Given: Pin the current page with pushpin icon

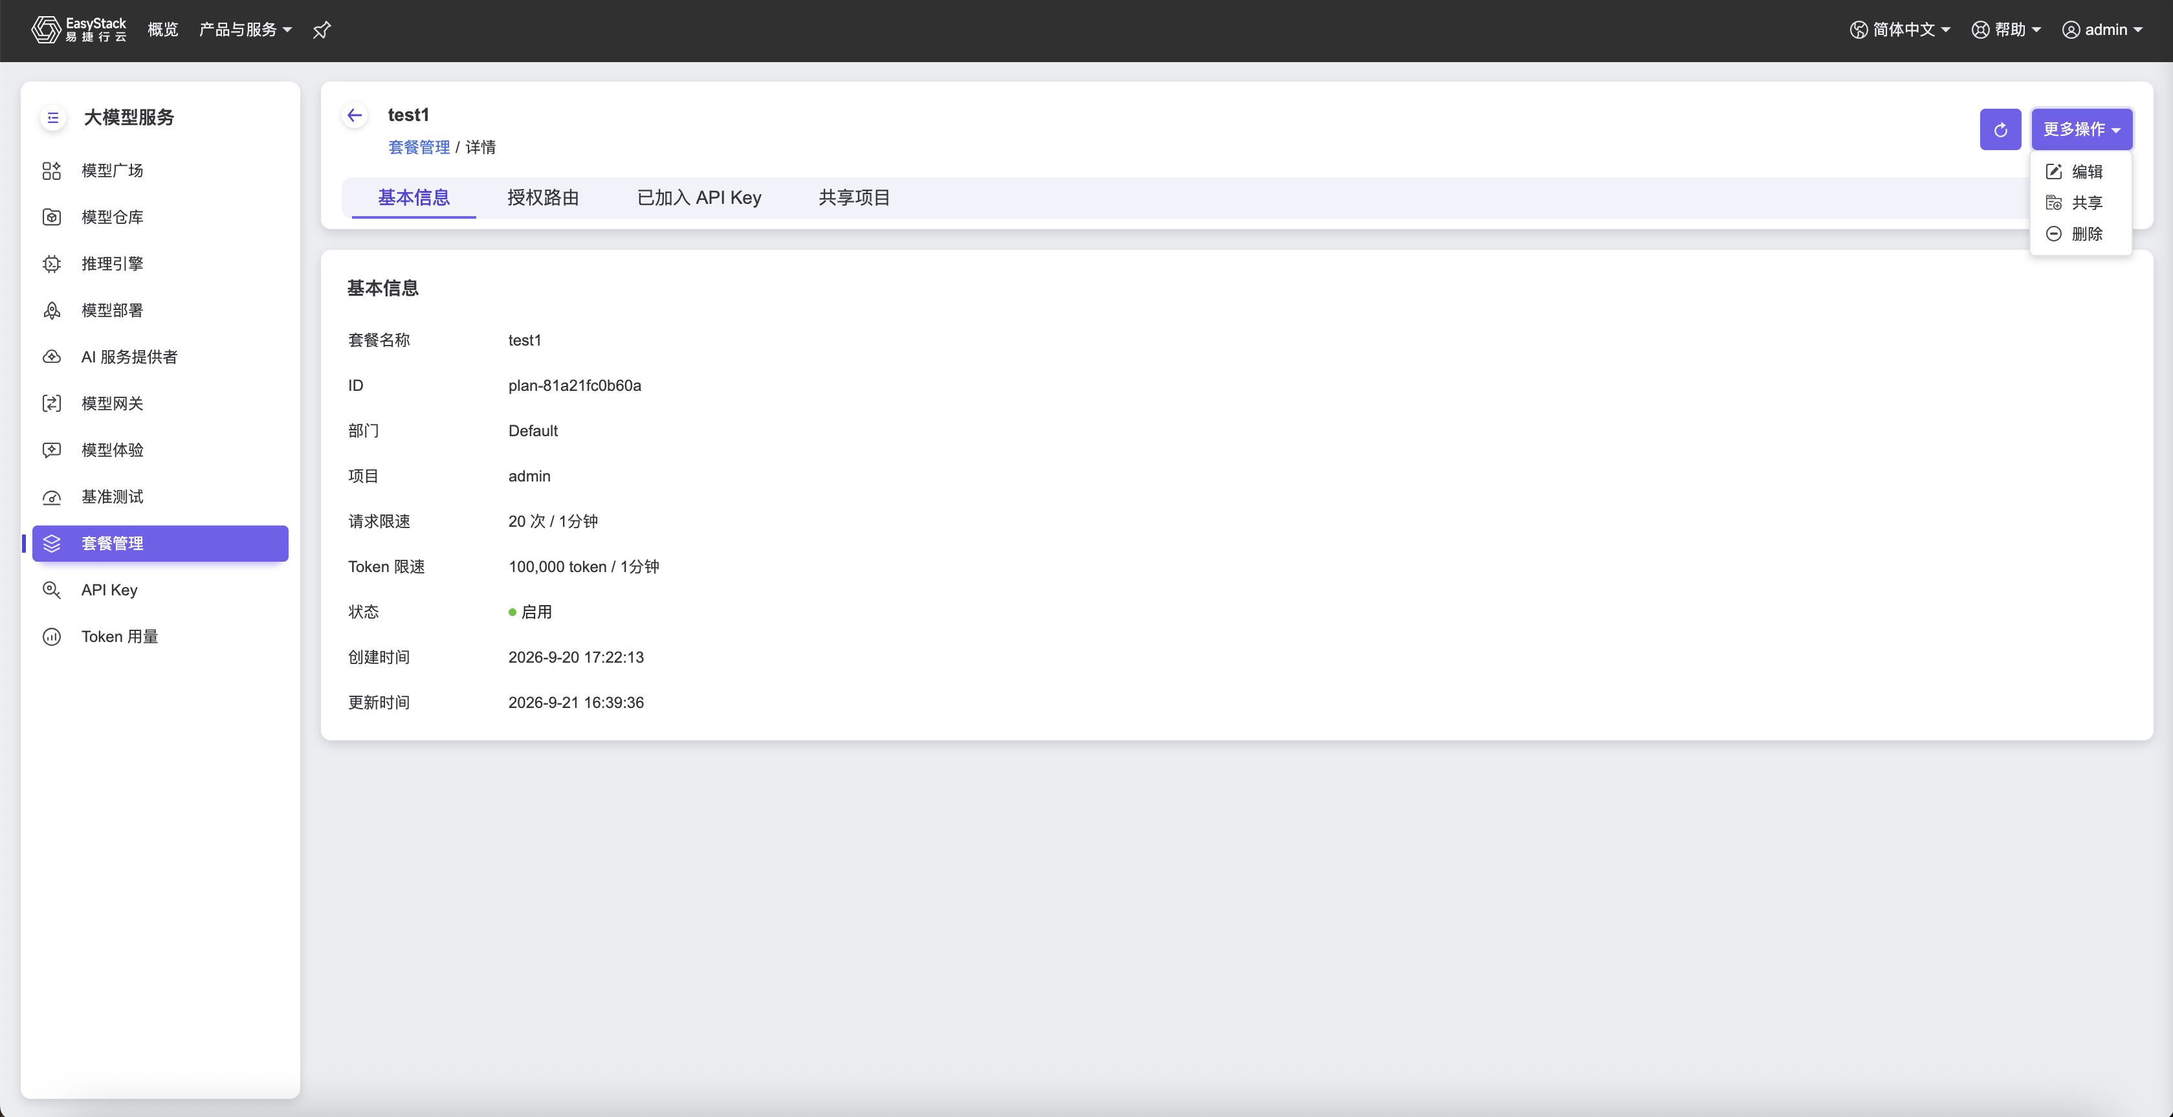Looking at the screenshot, I should (322, 30).
